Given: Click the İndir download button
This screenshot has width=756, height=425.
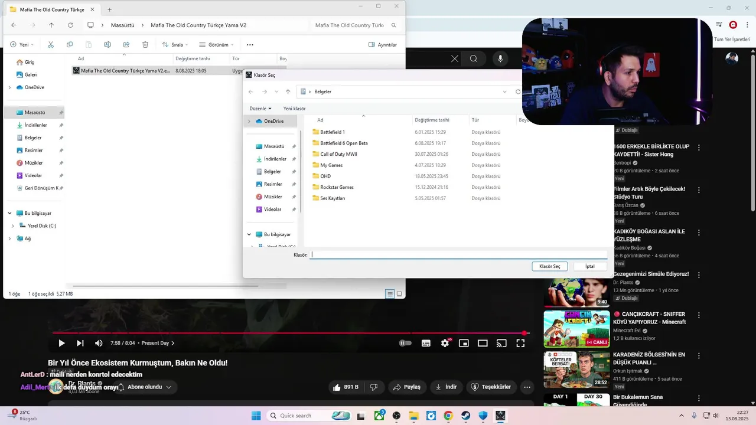Looking at the screenshot, I should click(x=446, y=387).
